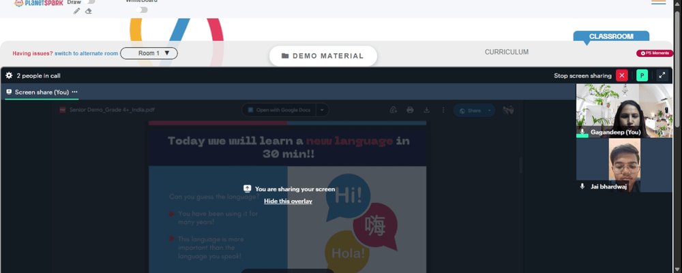This screenshot has height=273, width=682.
Task: Expand the Share button dropdown arrow
Action: coord(490,110)
